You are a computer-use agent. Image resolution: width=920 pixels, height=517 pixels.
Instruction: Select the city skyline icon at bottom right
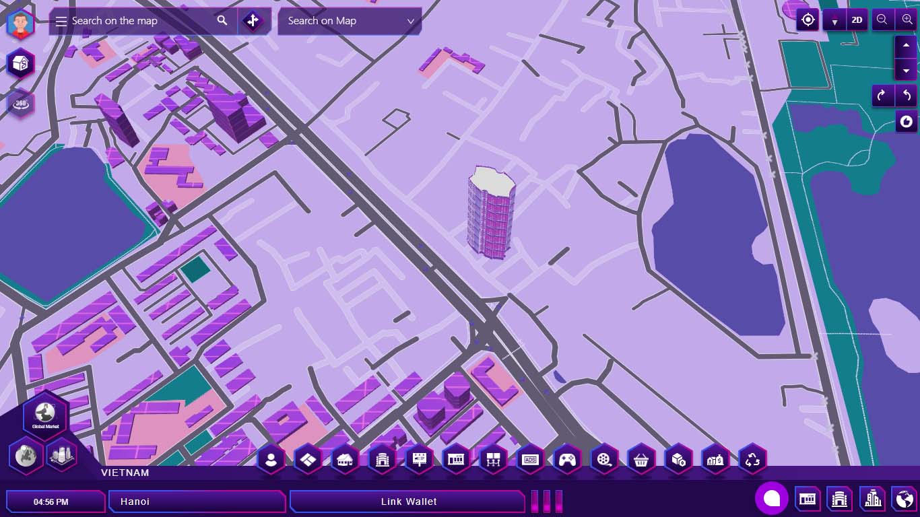coord(873,499)
